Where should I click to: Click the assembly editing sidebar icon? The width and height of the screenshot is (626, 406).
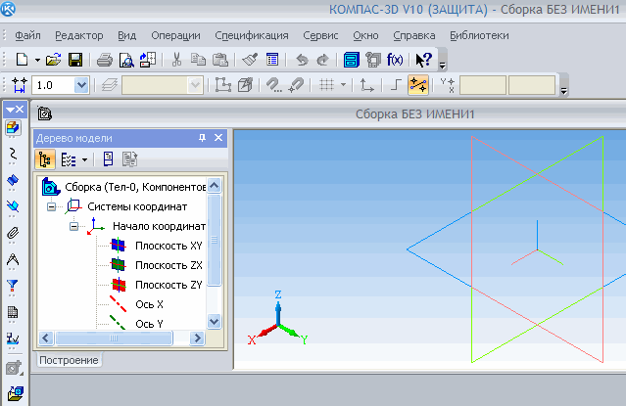(x=13, y=128)
